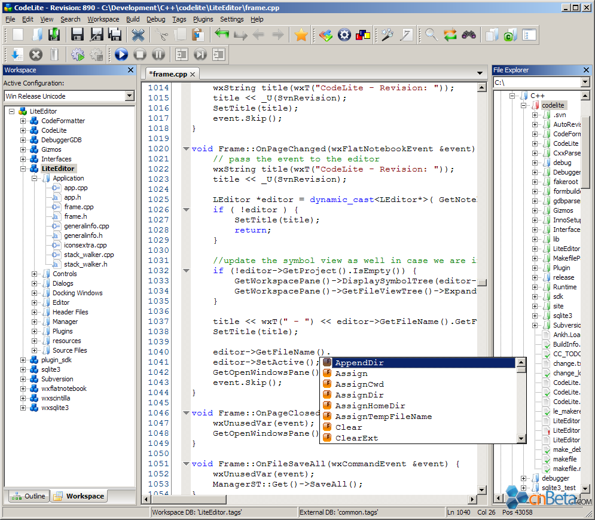The image size is (595, 520).
Task: Click the Paste clipboard icon
Action: tap(198, 35)
